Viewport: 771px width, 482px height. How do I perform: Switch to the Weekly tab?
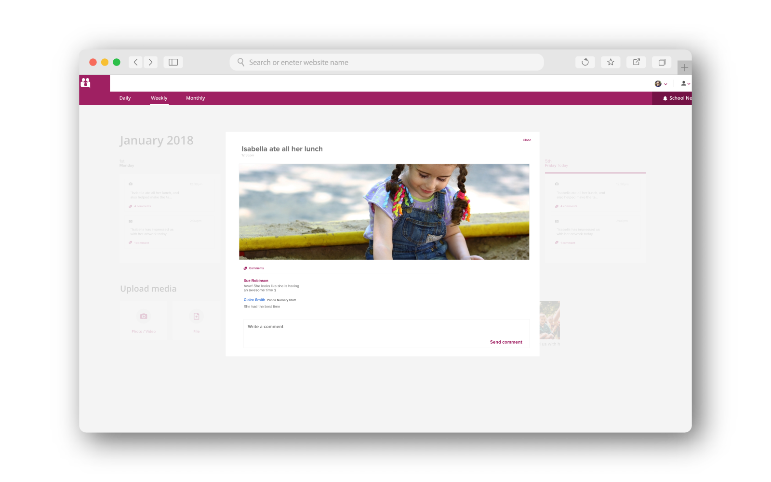coord(159,98)
